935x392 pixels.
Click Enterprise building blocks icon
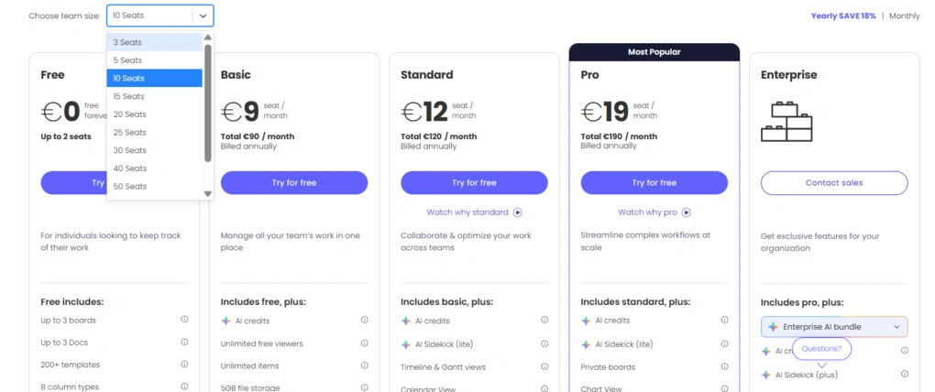click(x=786, y=122)
